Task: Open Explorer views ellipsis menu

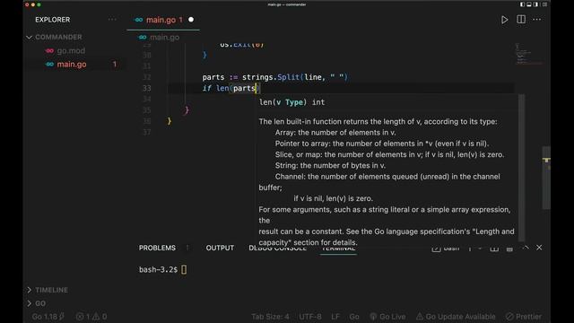Action: 112,20
